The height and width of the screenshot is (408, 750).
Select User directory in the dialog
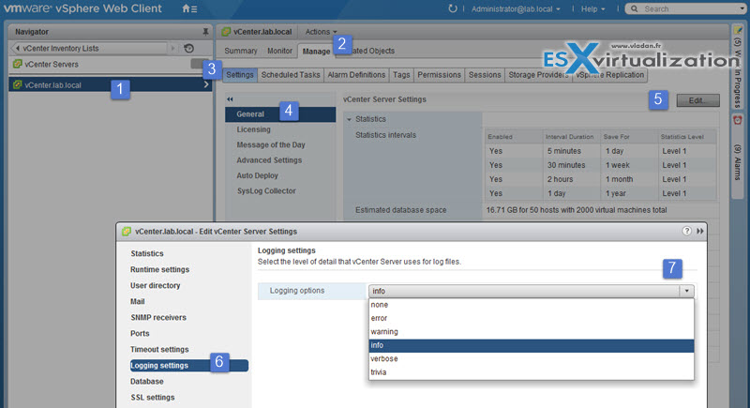coord(155,285)
